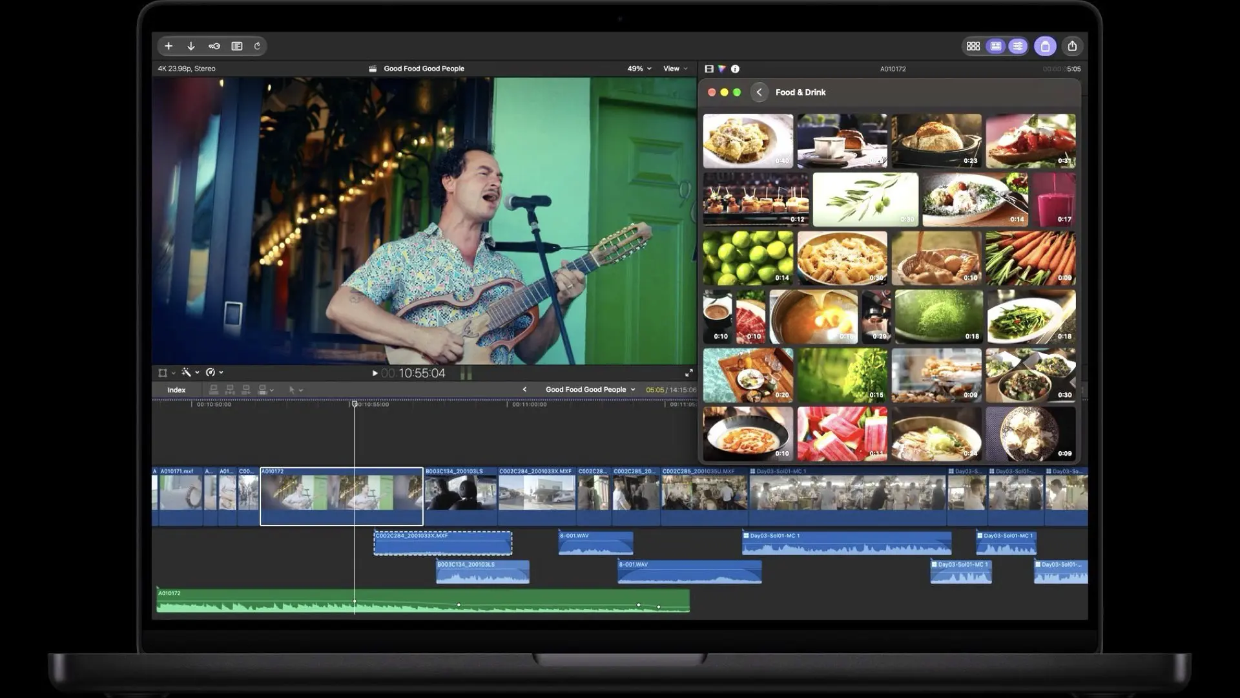
Task: Select the A010172 video clip in timeline
Action: (x=342, y=496)
